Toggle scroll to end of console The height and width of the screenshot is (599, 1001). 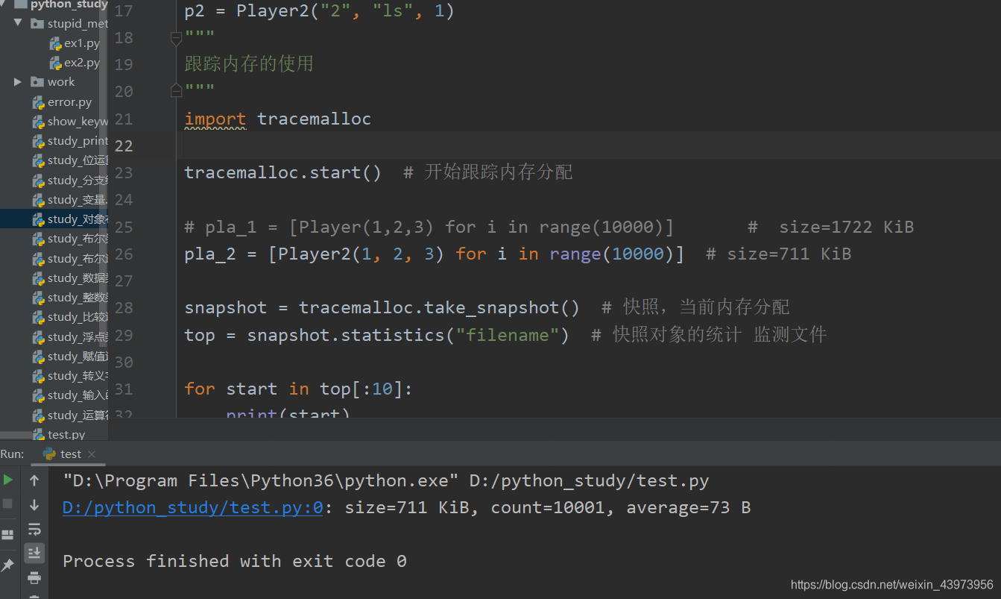(x=34, y=553)
